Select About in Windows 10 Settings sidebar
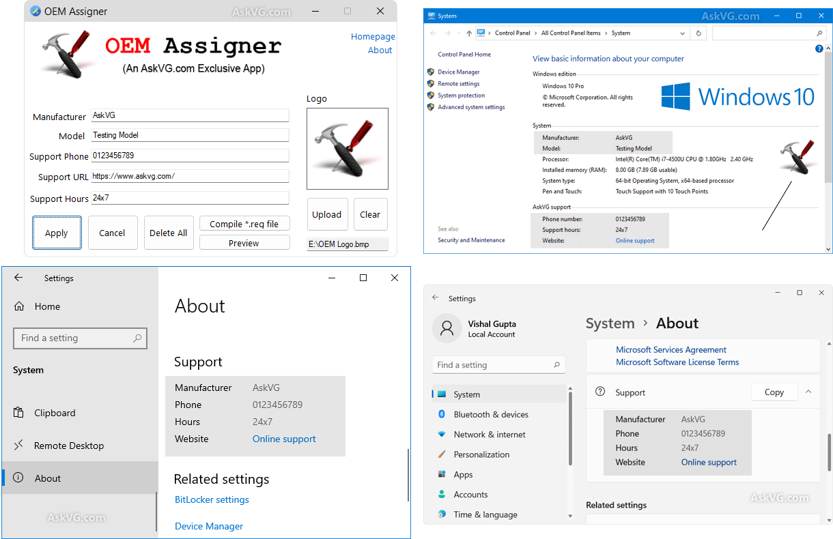This screenshot has width=833, height=539. (x=79, y=478)
